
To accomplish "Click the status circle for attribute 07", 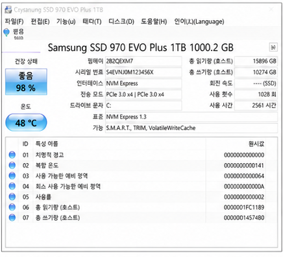I will point(12,218).
